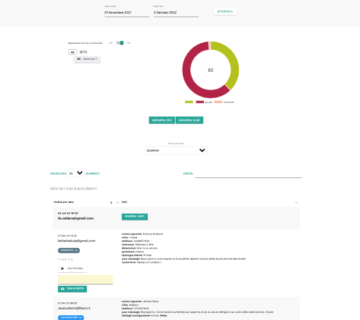Click the sort arrows on 'Ordina per data' column
The height and width of the screenshot is (320, 360).
[x=111, y=202]
